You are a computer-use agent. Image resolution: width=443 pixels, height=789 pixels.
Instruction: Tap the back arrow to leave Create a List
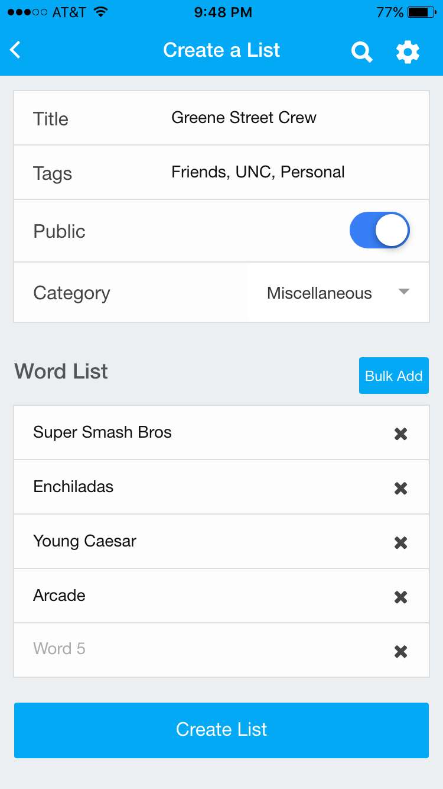[x=15, y=50]
